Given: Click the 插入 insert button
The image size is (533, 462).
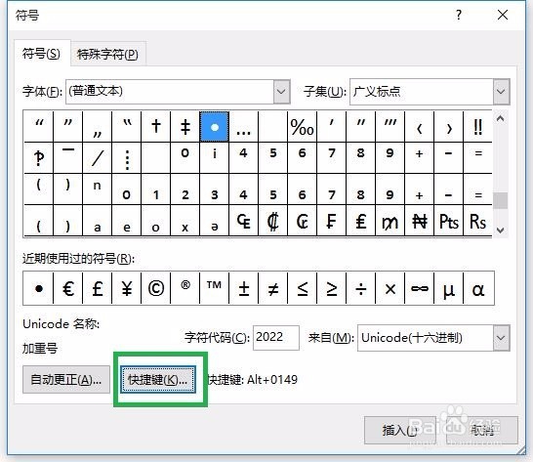Looking at the screenshot, I should point(400,430).
